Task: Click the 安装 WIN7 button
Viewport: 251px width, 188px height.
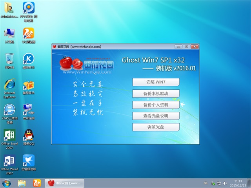Action: click(156, 82)
